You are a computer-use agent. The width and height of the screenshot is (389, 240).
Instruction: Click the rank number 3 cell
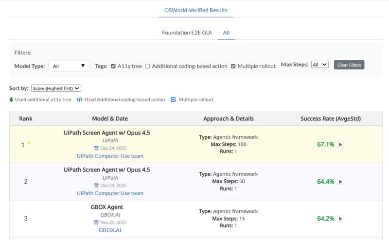click(26, 219)
